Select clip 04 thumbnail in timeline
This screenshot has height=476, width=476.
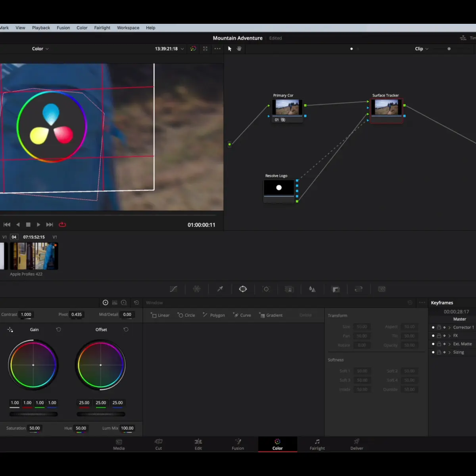[x=34, y=256]
